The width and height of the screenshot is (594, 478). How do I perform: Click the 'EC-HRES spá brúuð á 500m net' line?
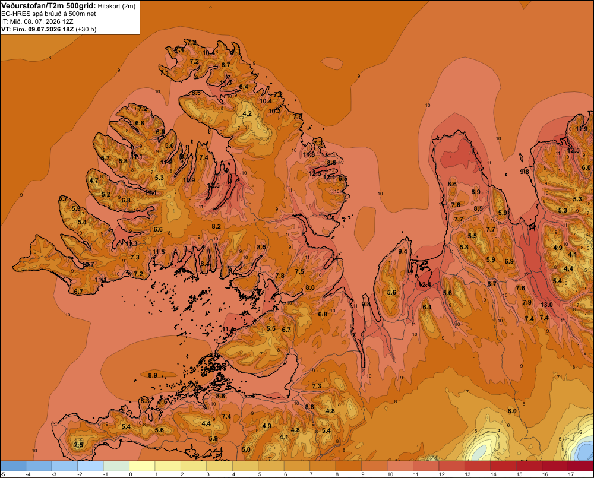[49, 14]
